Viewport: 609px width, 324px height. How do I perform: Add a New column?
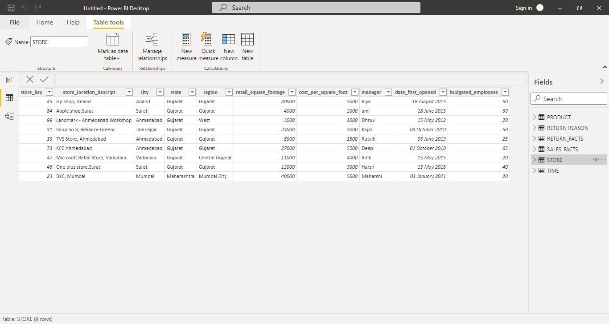coord(229,47)
